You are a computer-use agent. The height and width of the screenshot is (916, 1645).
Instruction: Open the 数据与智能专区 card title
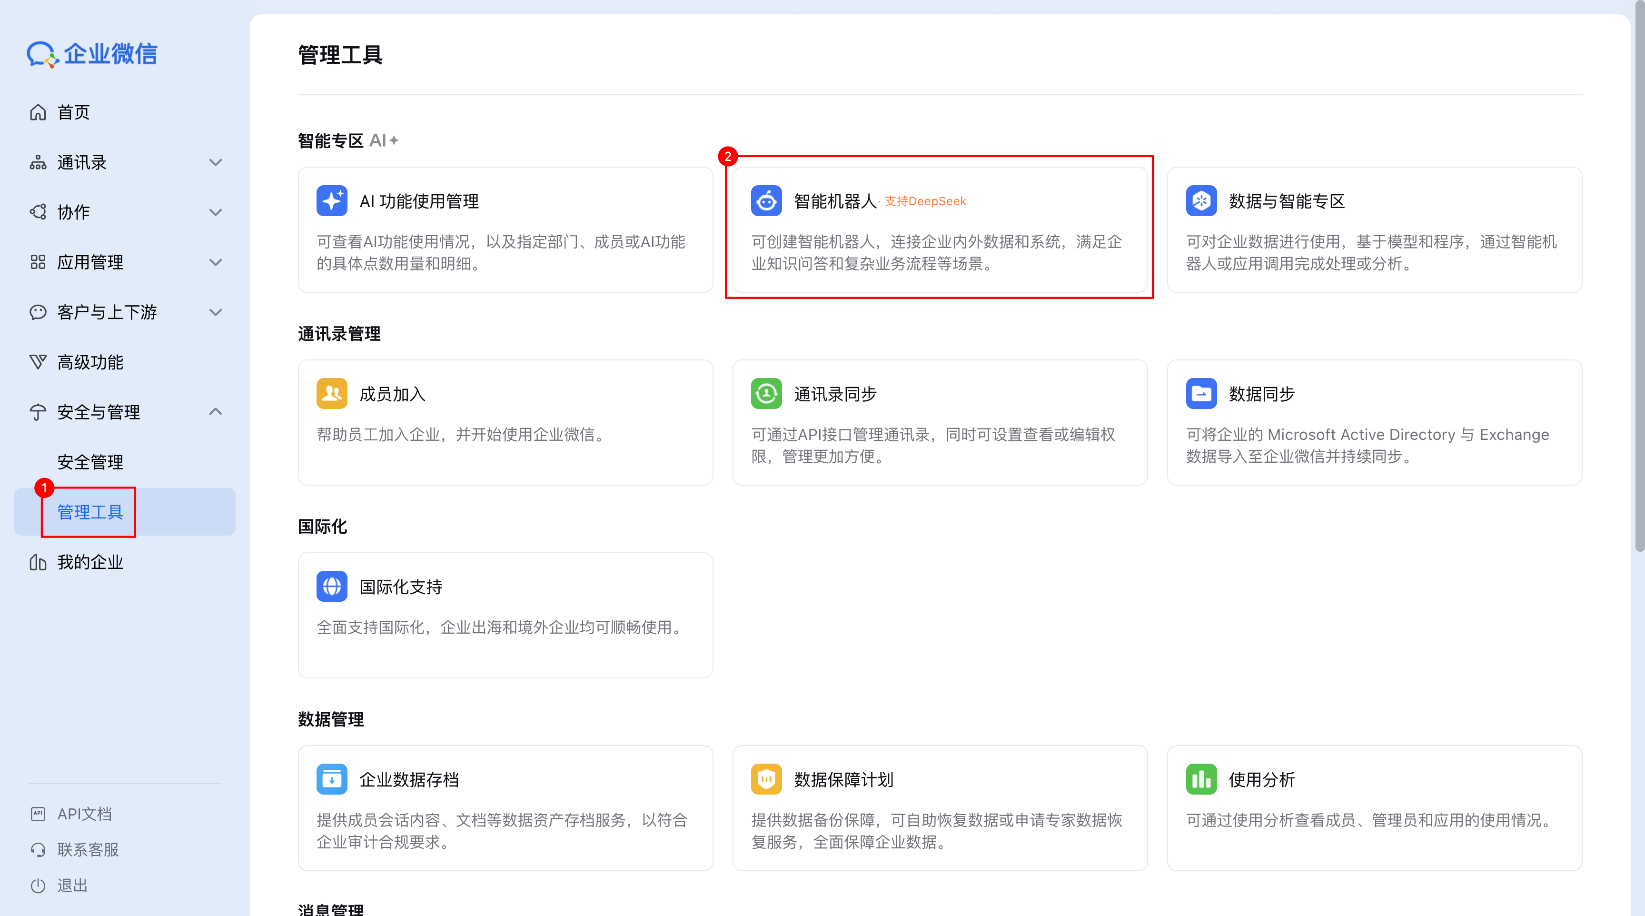tap(1286, 201)
